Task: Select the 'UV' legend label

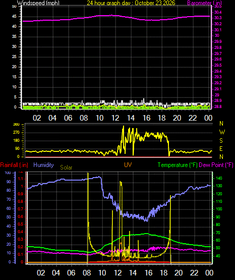Action: [128, 165]
